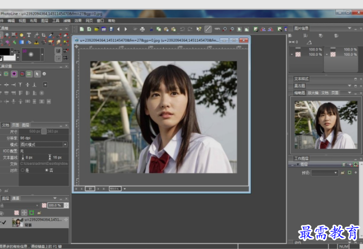Toggle the arrow pointer button in tool settings
This screenshot has width=363, height=249.
pyautogui.click(x=37, y=74)
